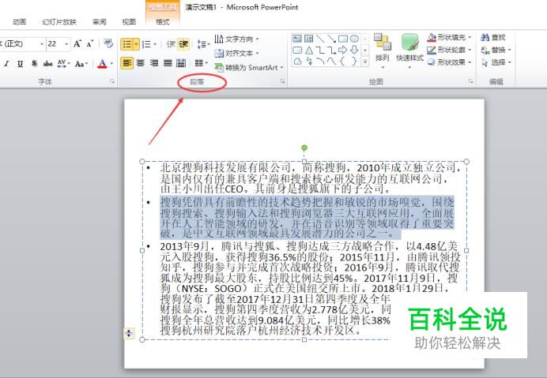Center the text
This screenshot has height=378, width=547.
pyautogui.click(x=141, y=63)
